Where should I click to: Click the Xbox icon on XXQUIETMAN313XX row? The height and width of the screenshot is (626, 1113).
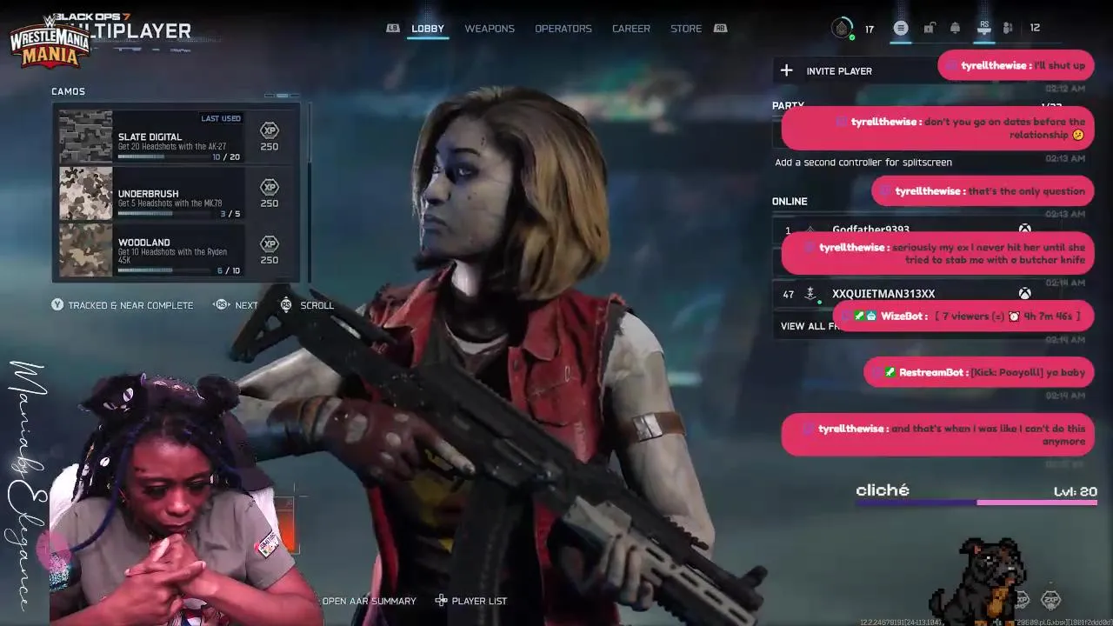1025,294
